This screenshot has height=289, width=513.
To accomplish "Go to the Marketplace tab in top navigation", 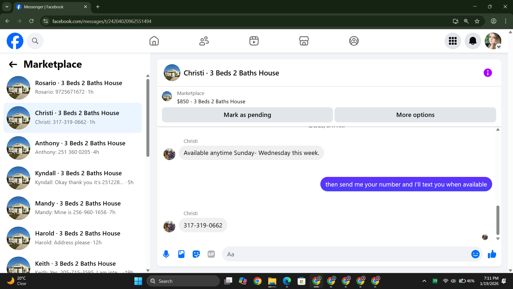I will pos(304,41).
